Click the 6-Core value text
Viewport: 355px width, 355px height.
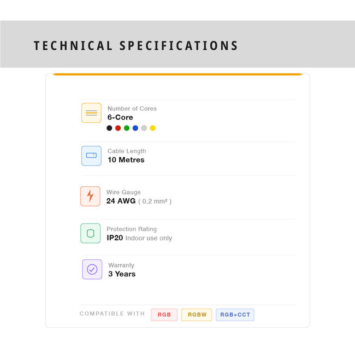click(120, 117)
